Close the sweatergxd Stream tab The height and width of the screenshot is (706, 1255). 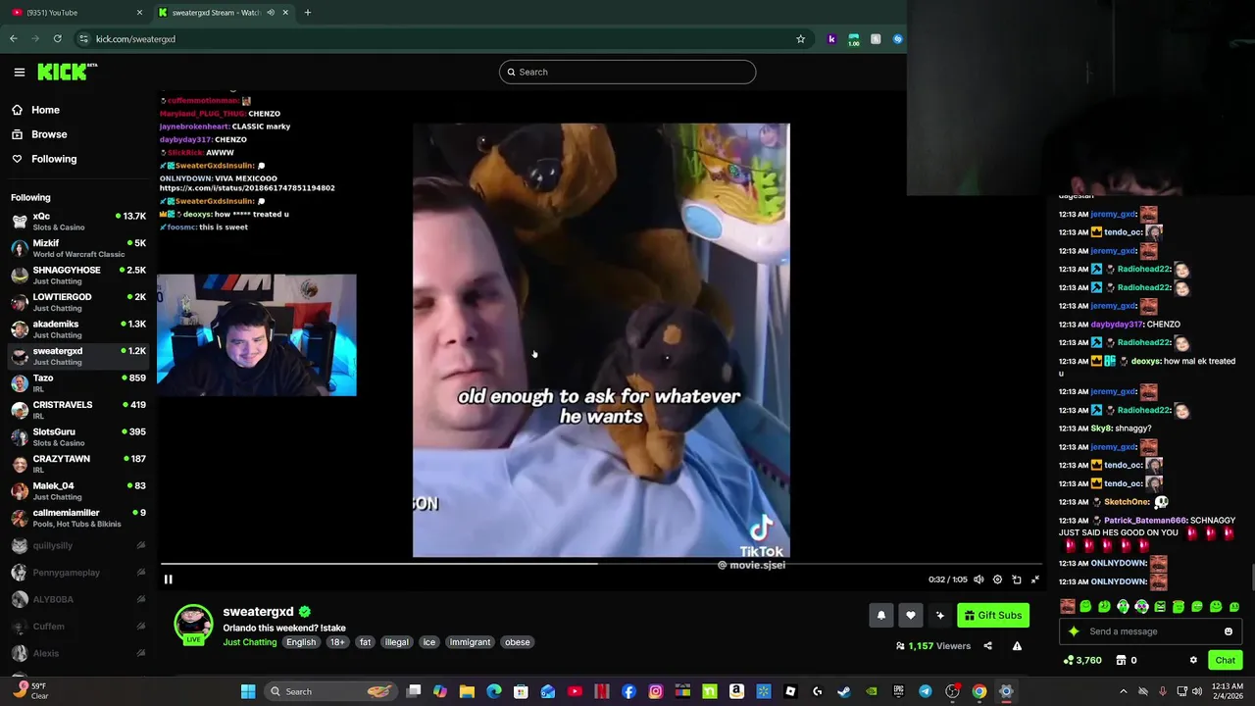pyautogui.click(x=285, y=13)
